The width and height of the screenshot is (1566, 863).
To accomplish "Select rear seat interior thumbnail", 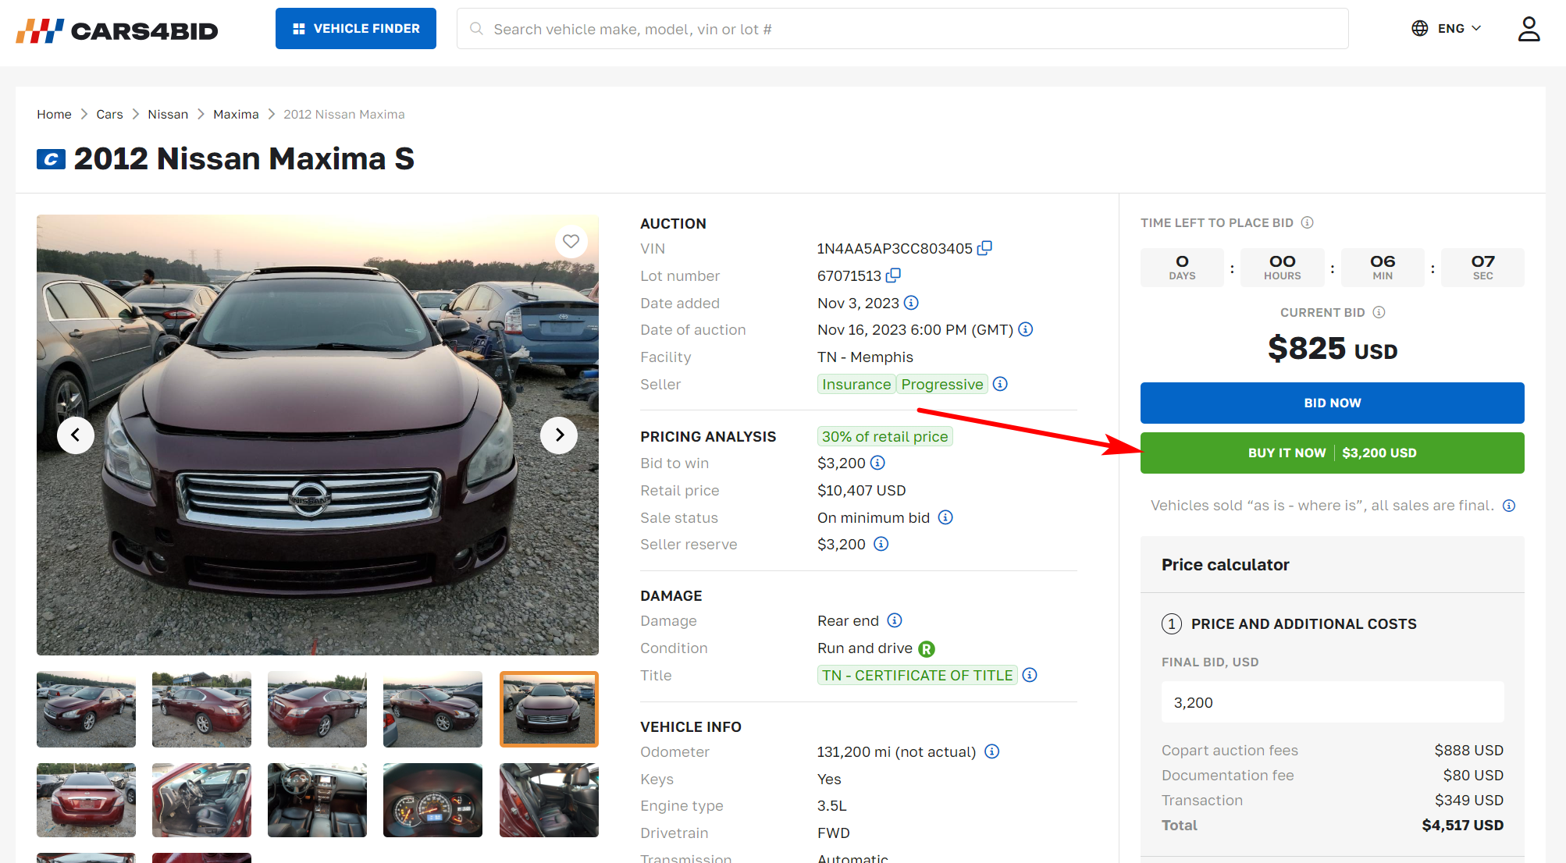I will (549, 800).
